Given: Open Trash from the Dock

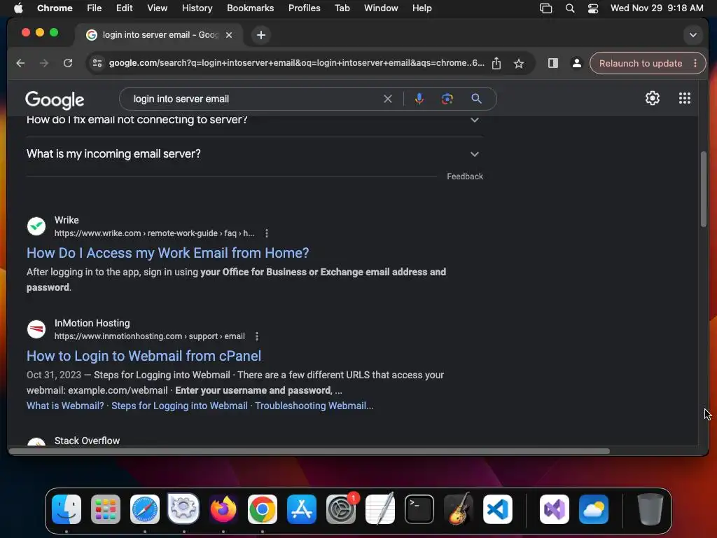Looking at the screenshot, I should [650, 509].
